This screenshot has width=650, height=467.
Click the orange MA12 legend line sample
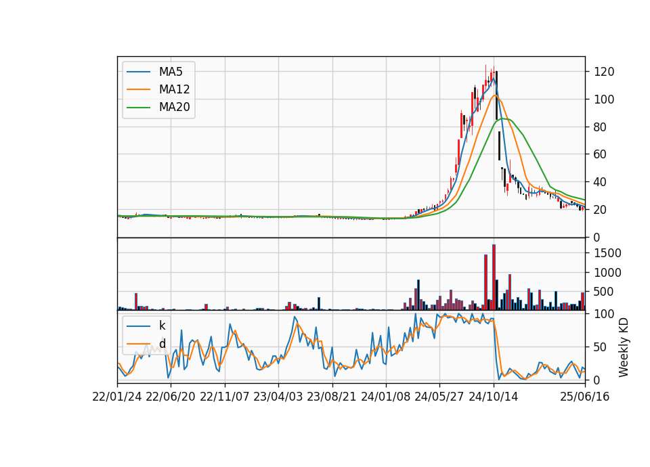coord(138,89)
